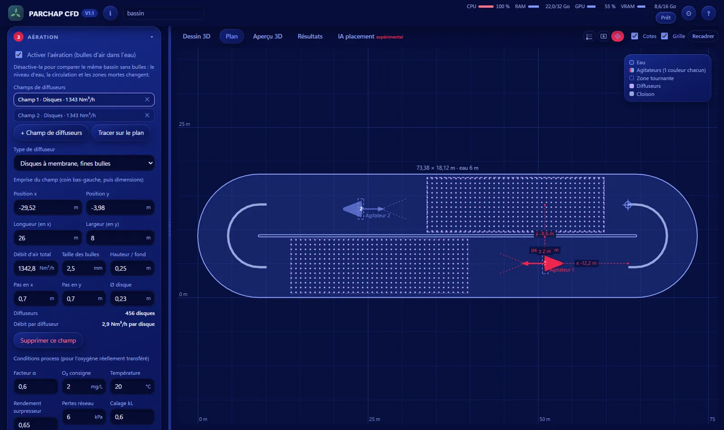Click the Position x input field
The height and width of the screenshot is (430, 724).
tap(48, 208)
